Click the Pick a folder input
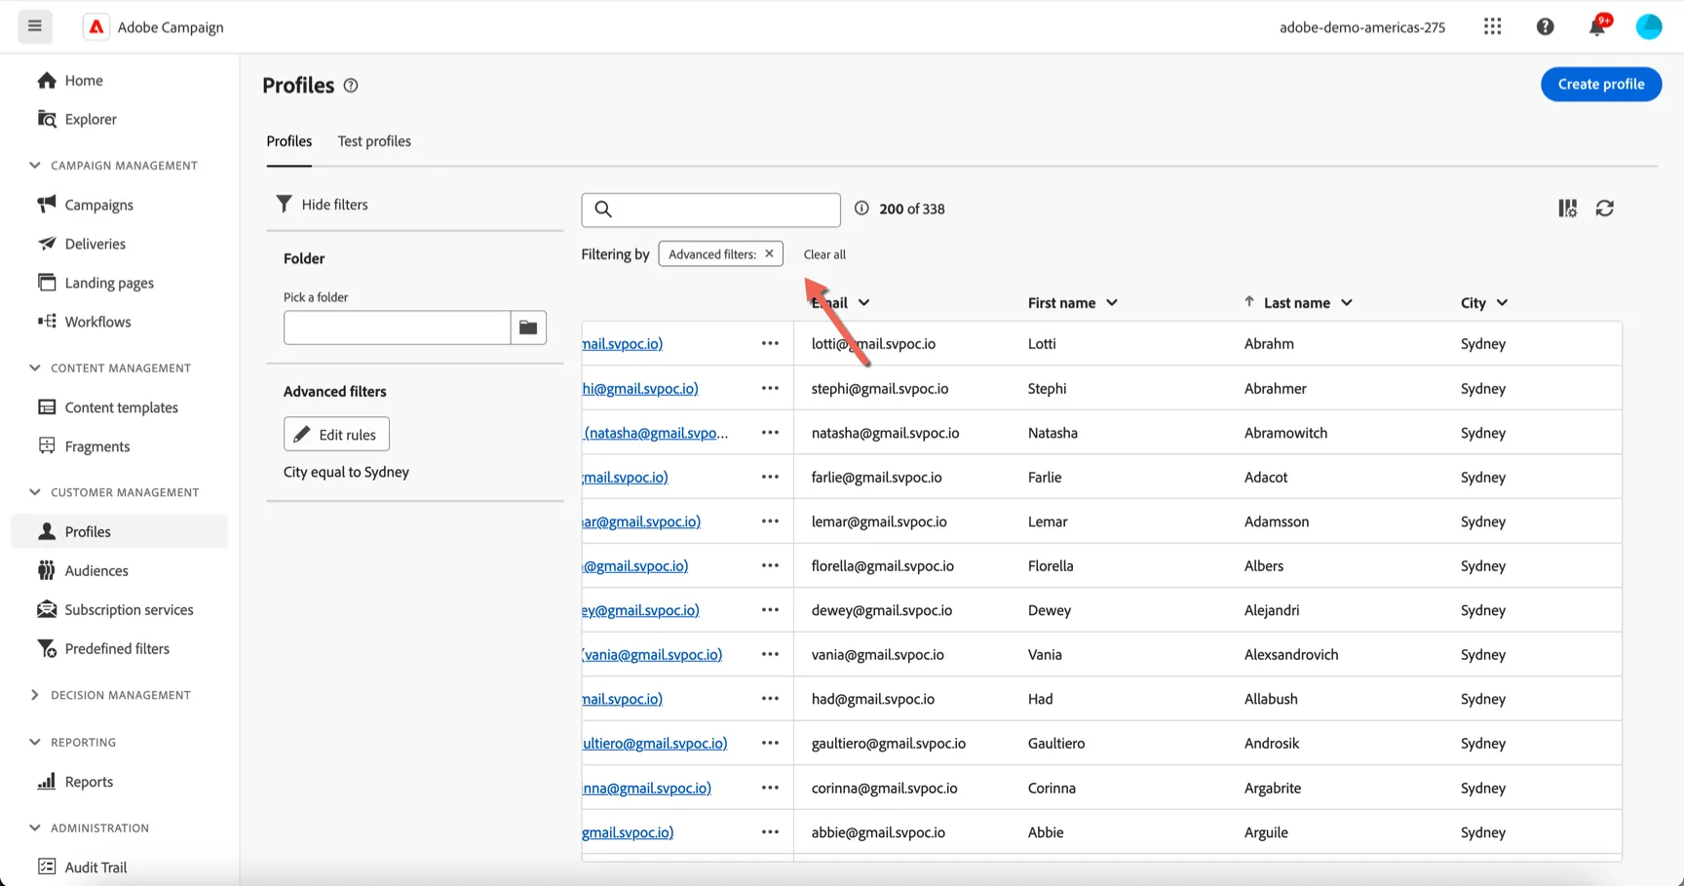Viewport: 1684px width, 886px height. point(397,327)
